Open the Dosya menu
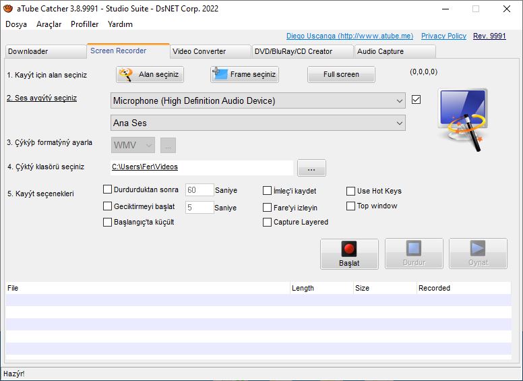Screen dimensions: 523x381 coord(16,24)
